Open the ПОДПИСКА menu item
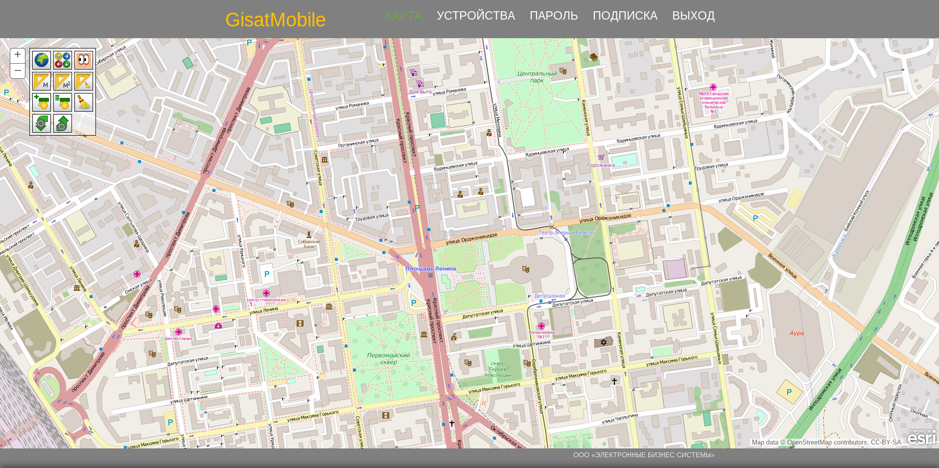Image resolution: width=939 pixels, height=468 pixels. (x=625, y=16)
